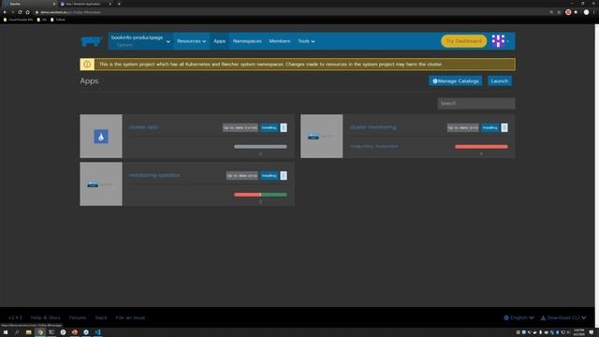Open the monitoring-operator card actions menu

284,176
